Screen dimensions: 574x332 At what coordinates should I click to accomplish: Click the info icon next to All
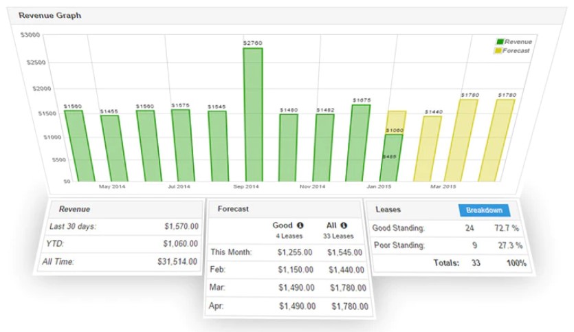click(x=344, y=225)
